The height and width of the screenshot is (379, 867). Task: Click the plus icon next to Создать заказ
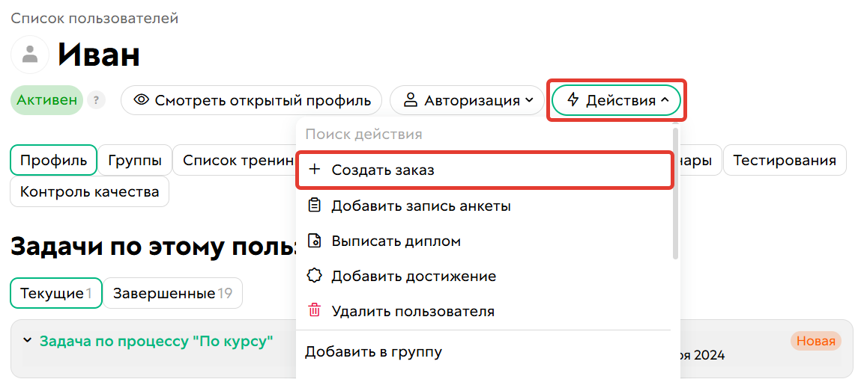click(314, 170)
